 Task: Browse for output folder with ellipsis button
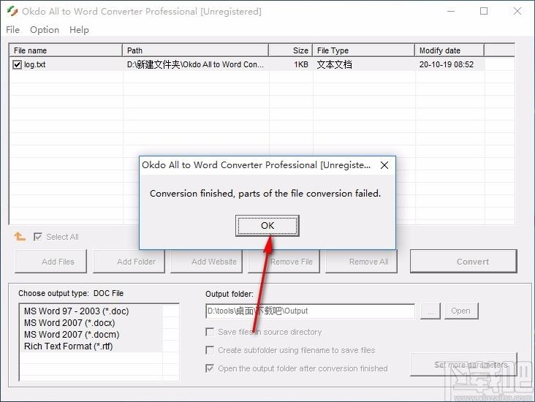tap(430, 311)
